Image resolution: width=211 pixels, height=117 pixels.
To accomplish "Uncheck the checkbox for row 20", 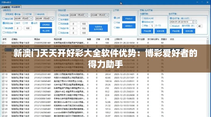I will (x=3, y=109).
